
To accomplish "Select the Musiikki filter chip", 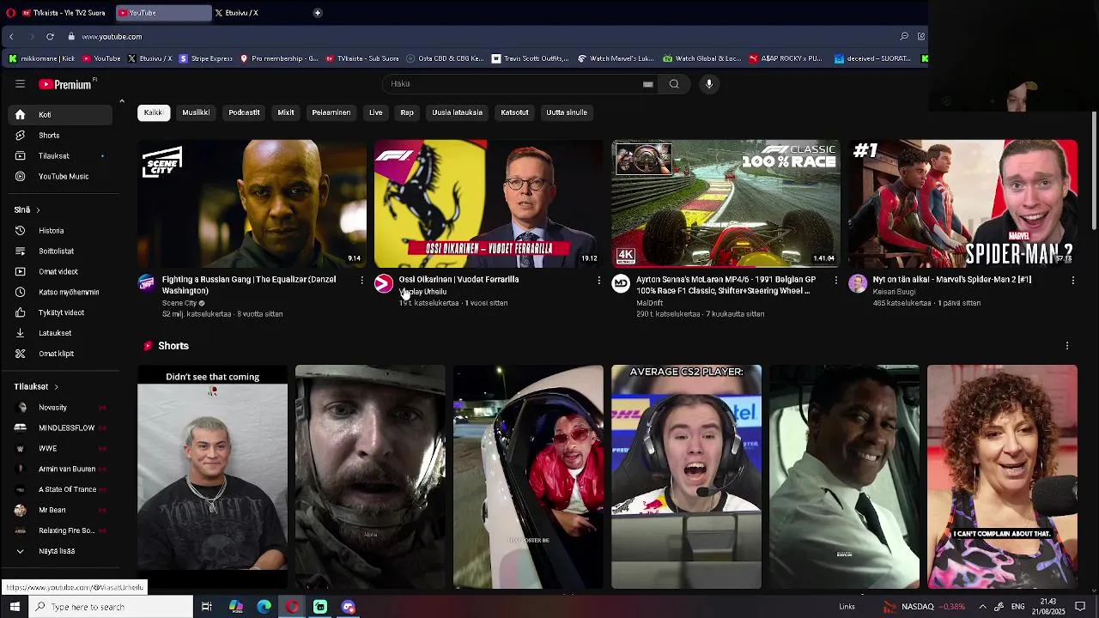I will tap(196, 112).
